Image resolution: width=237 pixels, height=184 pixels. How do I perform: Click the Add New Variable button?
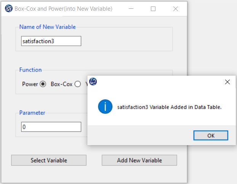[x=139, y=160]
